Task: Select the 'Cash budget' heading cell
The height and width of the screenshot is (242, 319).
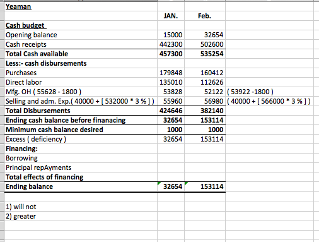Action: [81, 25]
